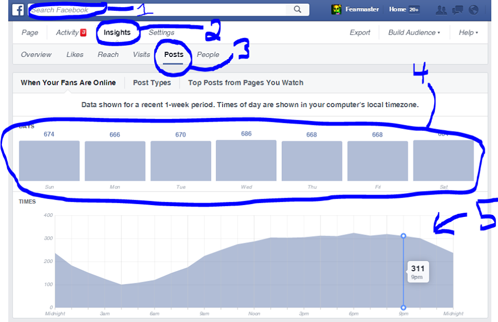The width and height of the screenshot is (498, 322).
Task: Select the Posts subtab
Action: click(x=174, y=54)
